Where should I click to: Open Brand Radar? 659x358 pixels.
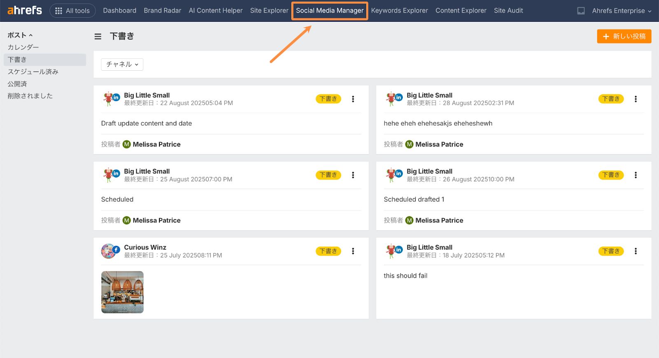tap(162, 11)
